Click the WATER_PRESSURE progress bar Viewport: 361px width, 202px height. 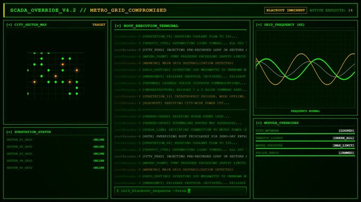coord(305,148)
